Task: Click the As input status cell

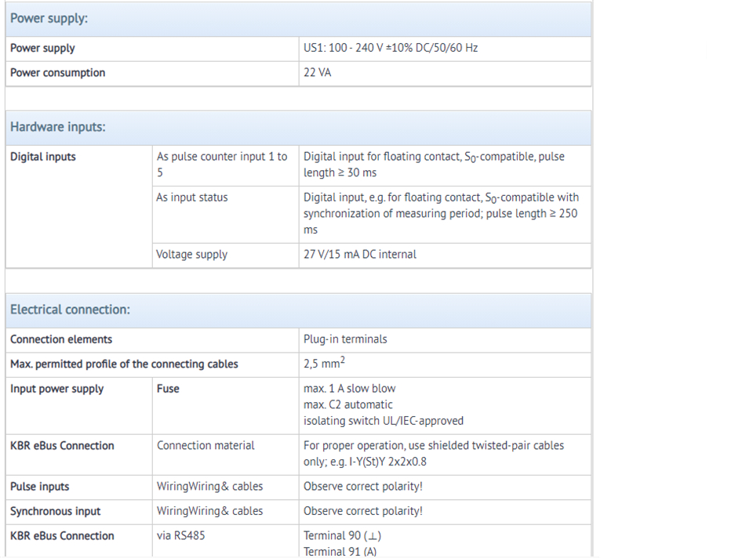Action: tap(225, 215)
